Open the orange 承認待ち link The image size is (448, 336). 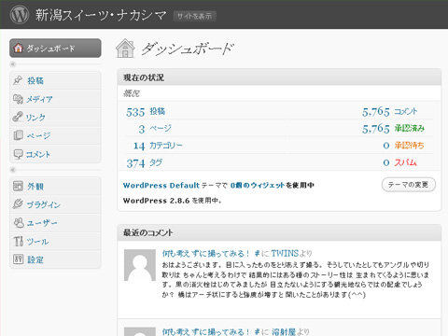point(409,146)
